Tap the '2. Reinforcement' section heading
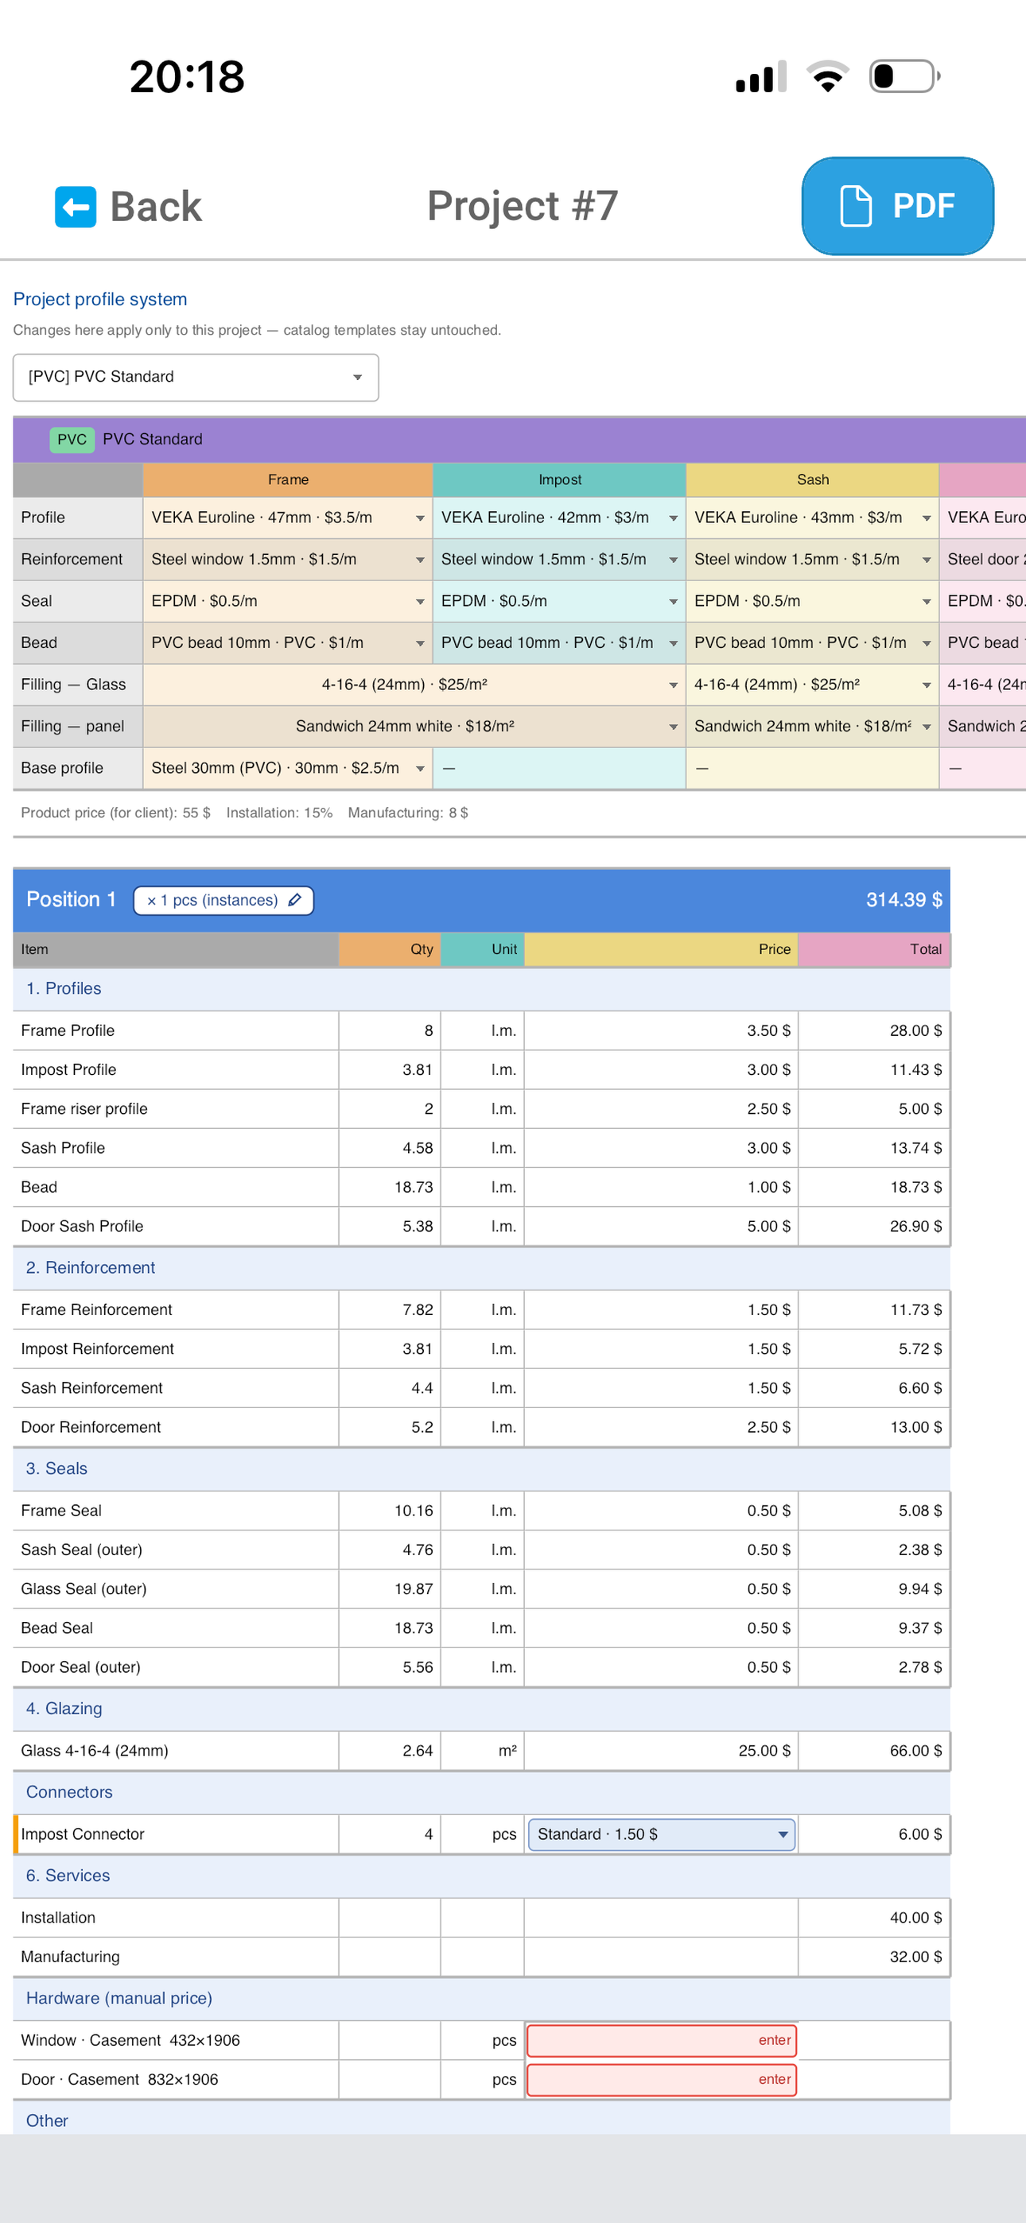1026x2223 pixels. pyautogui.click(x=91, y=1267)
